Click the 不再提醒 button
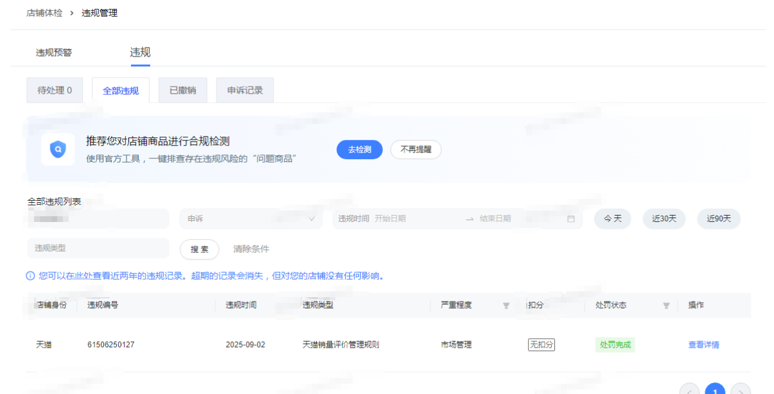The width and height of the screenshot is (774, 394). click(x=416, y=150)
